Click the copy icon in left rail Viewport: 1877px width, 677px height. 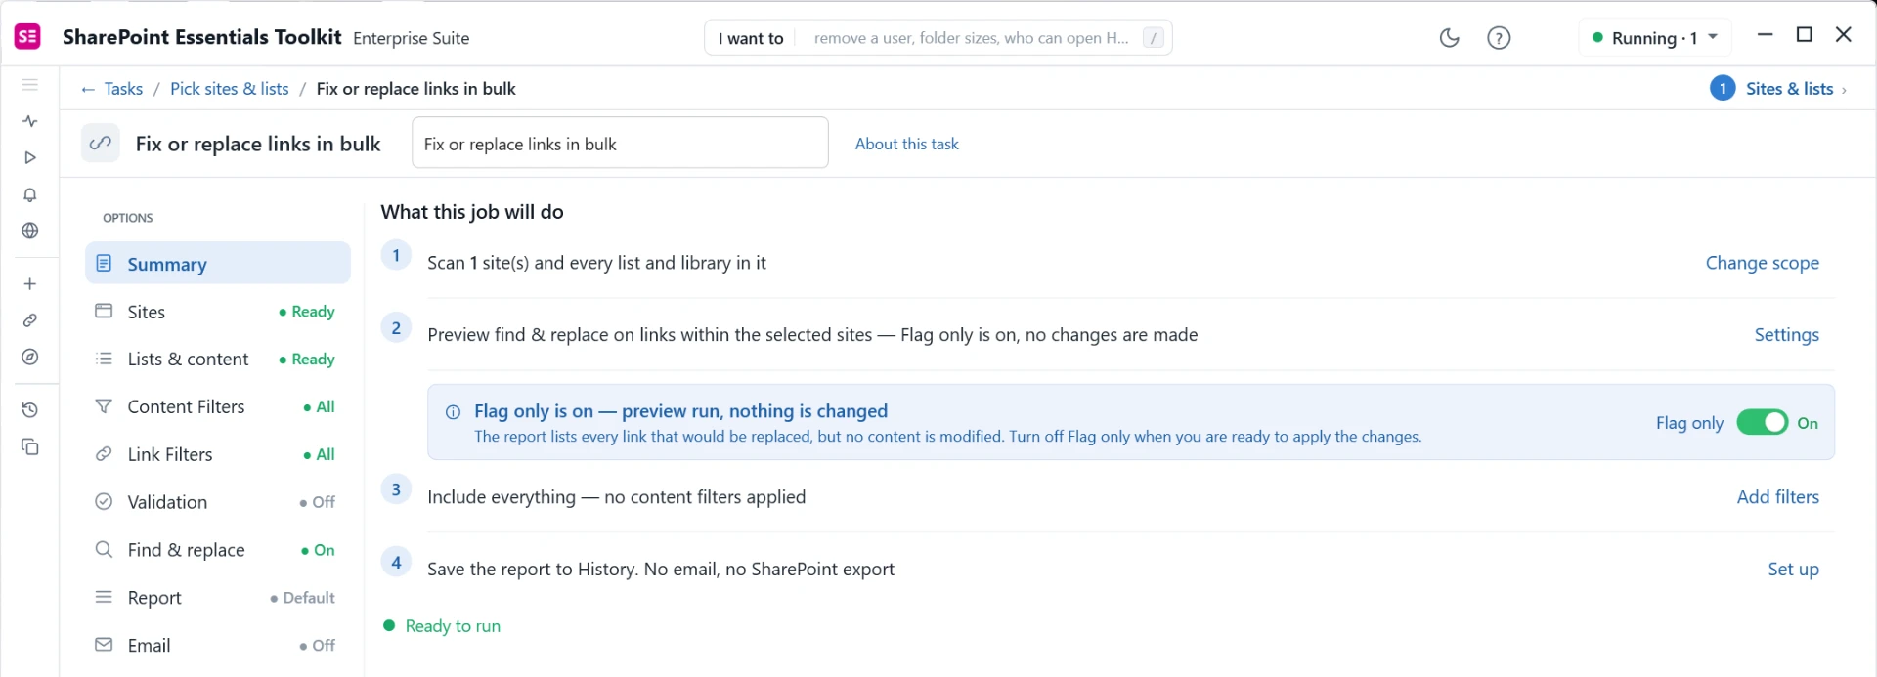[x=30, y=446]
